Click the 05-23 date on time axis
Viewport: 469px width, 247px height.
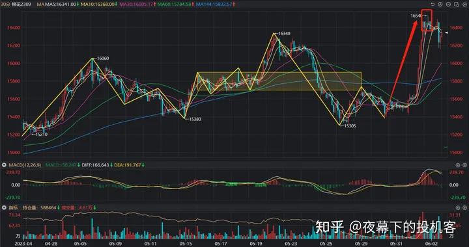point(292,244)
